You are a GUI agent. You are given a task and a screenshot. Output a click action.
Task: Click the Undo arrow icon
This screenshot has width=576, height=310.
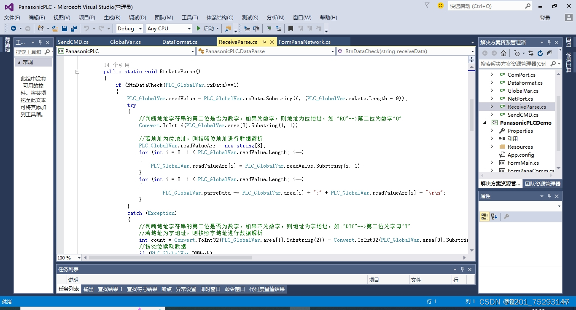click(86, 28)
